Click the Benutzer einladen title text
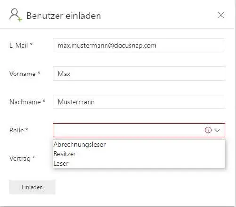Viewport: 236px width, 207px height. [x=64, y=16]
